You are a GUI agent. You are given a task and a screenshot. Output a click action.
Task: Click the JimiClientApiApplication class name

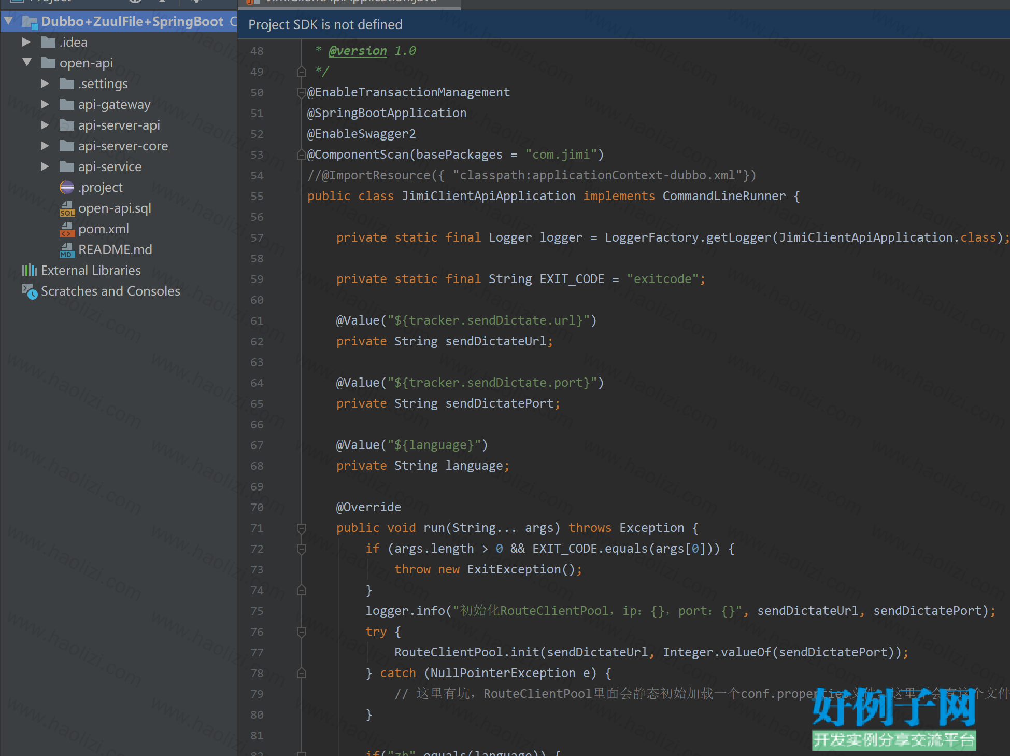click(489, 196)
